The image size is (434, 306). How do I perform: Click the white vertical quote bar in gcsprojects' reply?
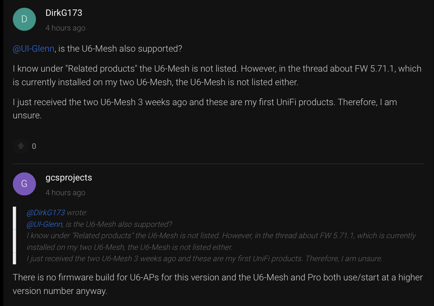click(x=14, y=235)
